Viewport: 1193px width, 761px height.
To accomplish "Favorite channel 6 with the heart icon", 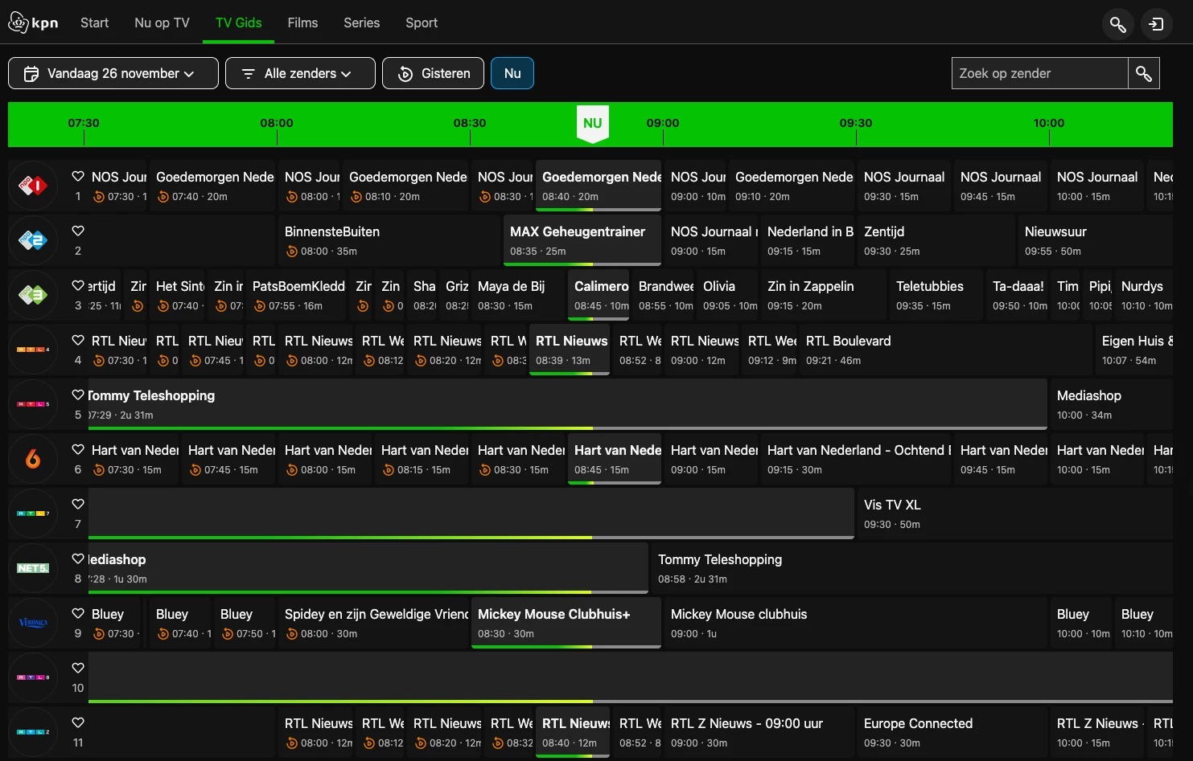I will coord(78,449).
